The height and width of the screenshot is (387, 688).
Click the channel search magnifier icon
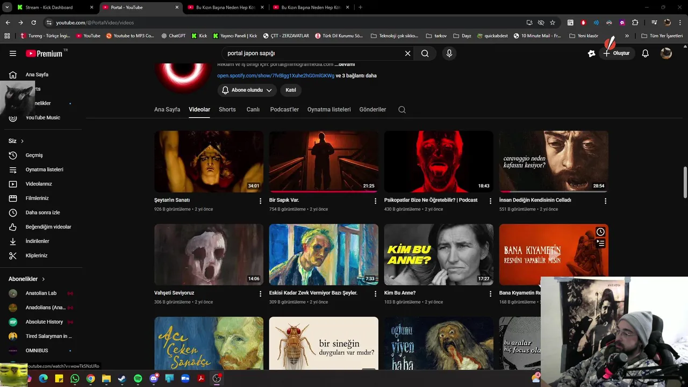(402, 109)
